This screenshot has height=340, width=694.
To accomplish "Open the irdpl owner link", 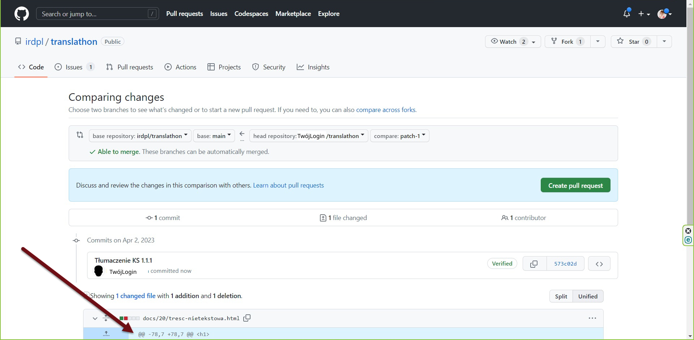I will [x=34, y=42].
